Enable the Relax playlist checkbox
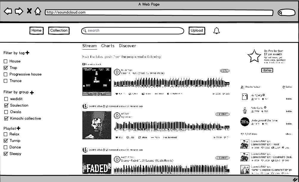Viewport: 299px width, 182px height. coord(6,134)
